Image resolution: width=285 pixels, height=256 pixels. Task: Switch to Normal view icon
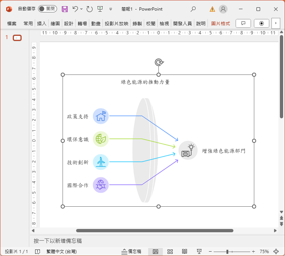click(x=155, y=252)
